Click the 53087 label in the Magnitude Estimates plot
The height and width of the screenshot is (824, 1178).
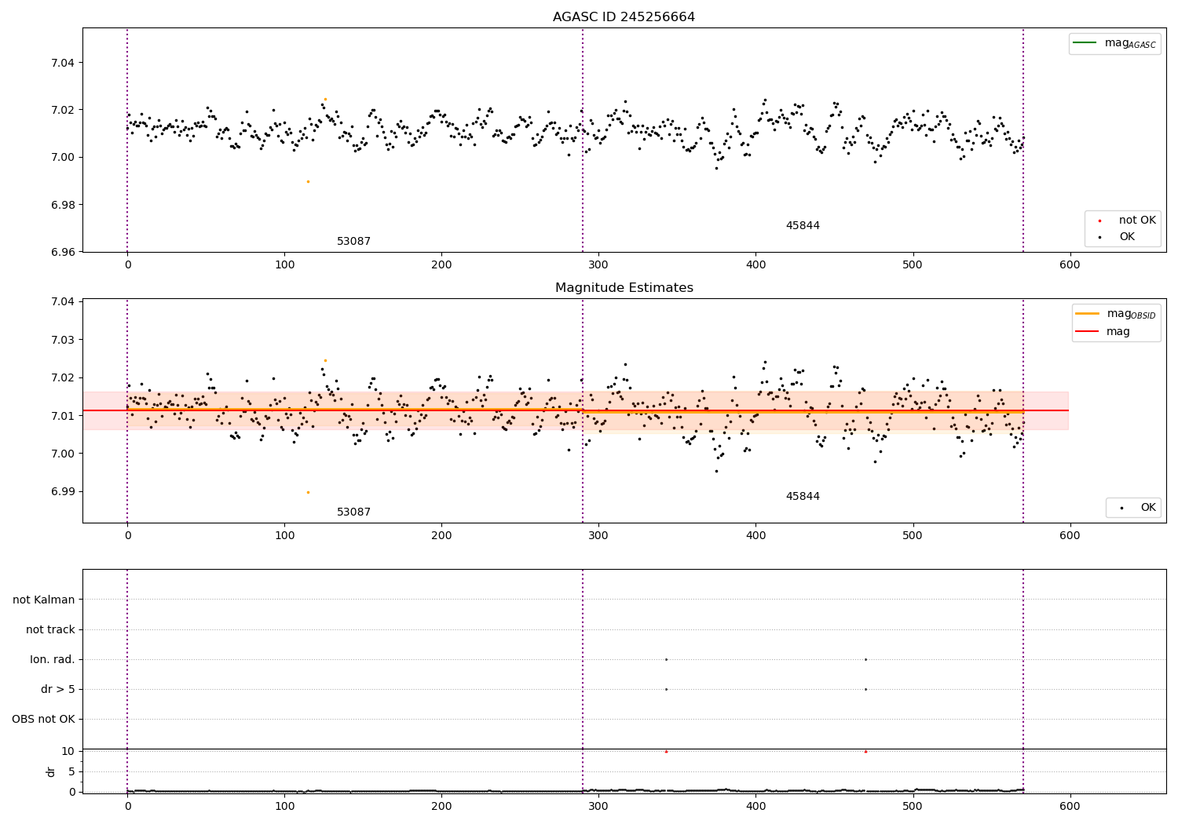point(353,512)
